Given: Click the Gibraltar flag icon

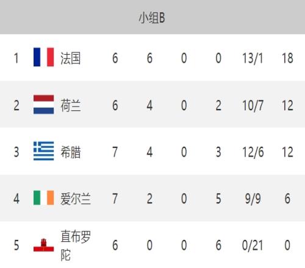Looking at the screenshot, I should (44, 245).
